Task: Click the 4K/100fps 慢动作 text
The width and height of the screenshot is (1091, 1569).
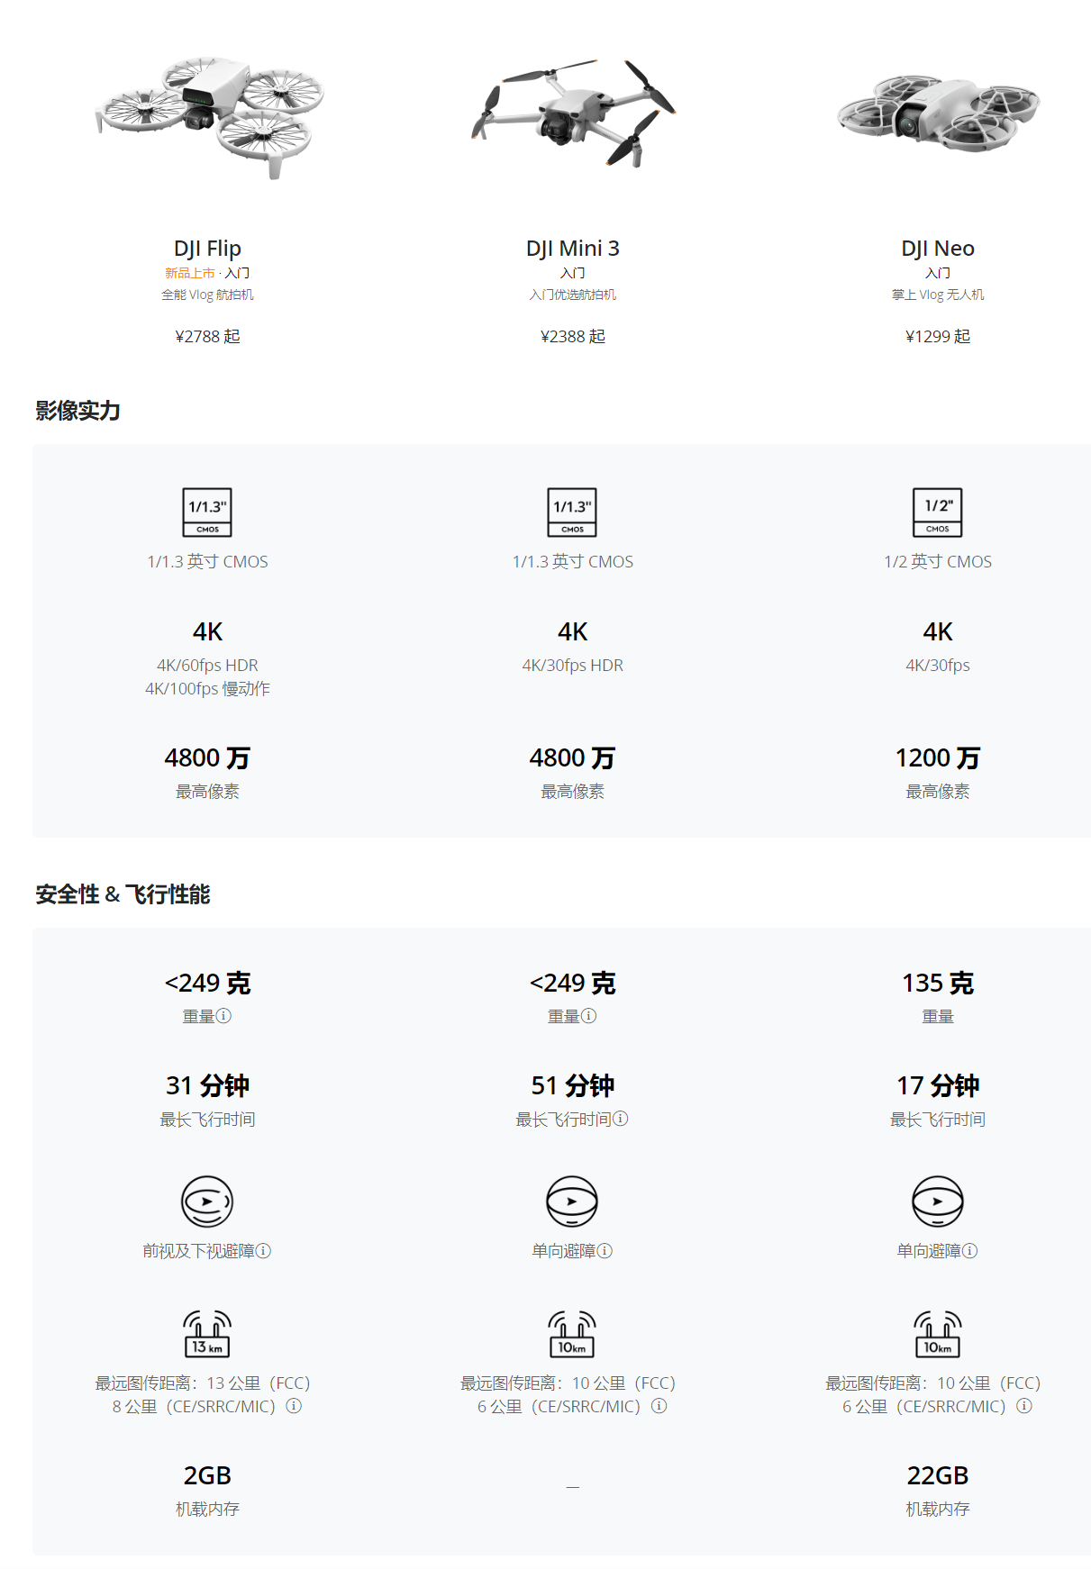Action: (x=207, y=689)
